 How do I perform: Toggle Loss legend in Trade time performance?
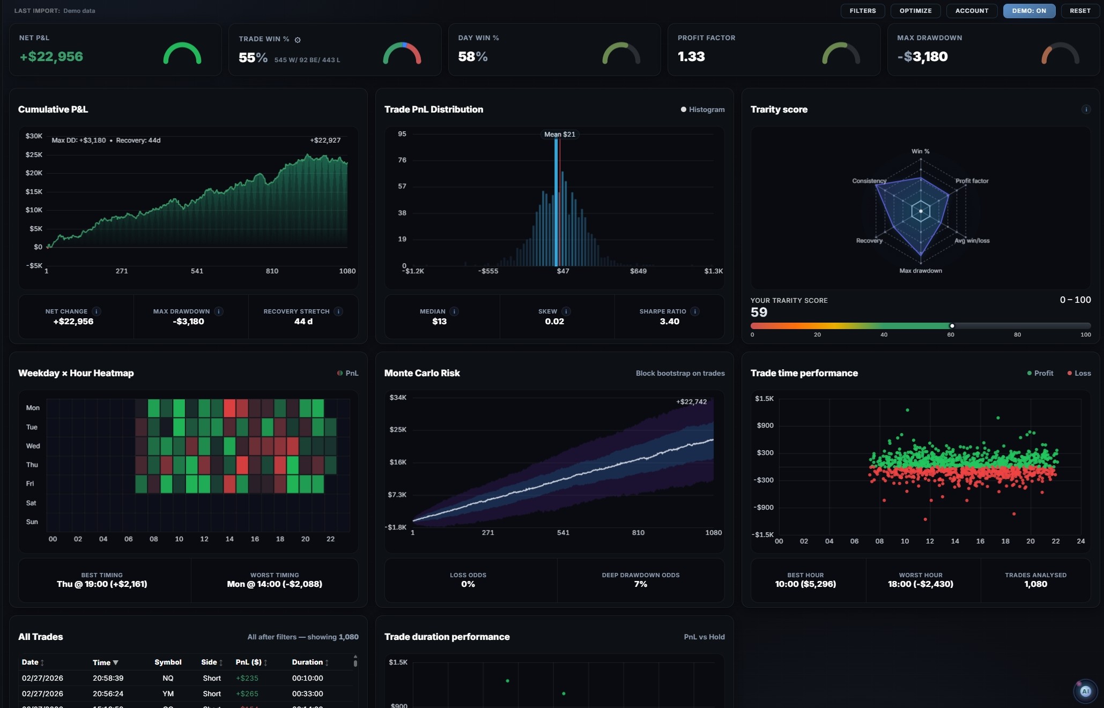pos(1079,373)
